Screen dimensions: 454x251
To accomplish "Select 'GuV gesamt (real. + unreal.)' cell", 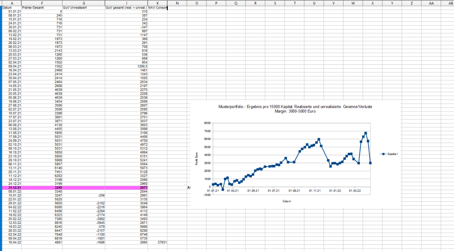I will (126, 8).
